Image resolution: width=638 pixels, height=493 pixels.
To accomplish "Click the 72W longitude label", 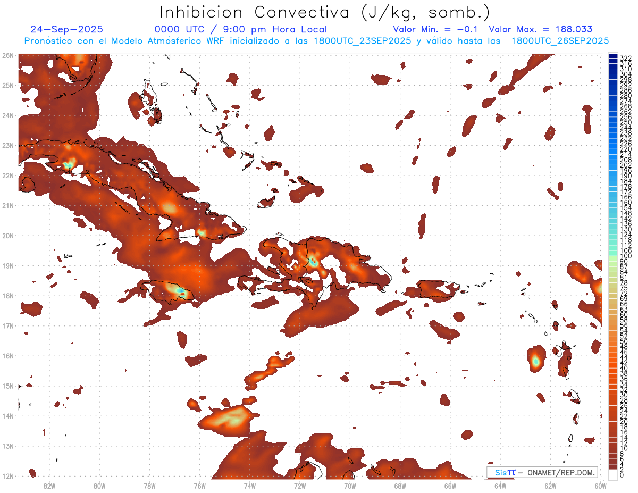I will pyautogui.click(x=299, y=486).
